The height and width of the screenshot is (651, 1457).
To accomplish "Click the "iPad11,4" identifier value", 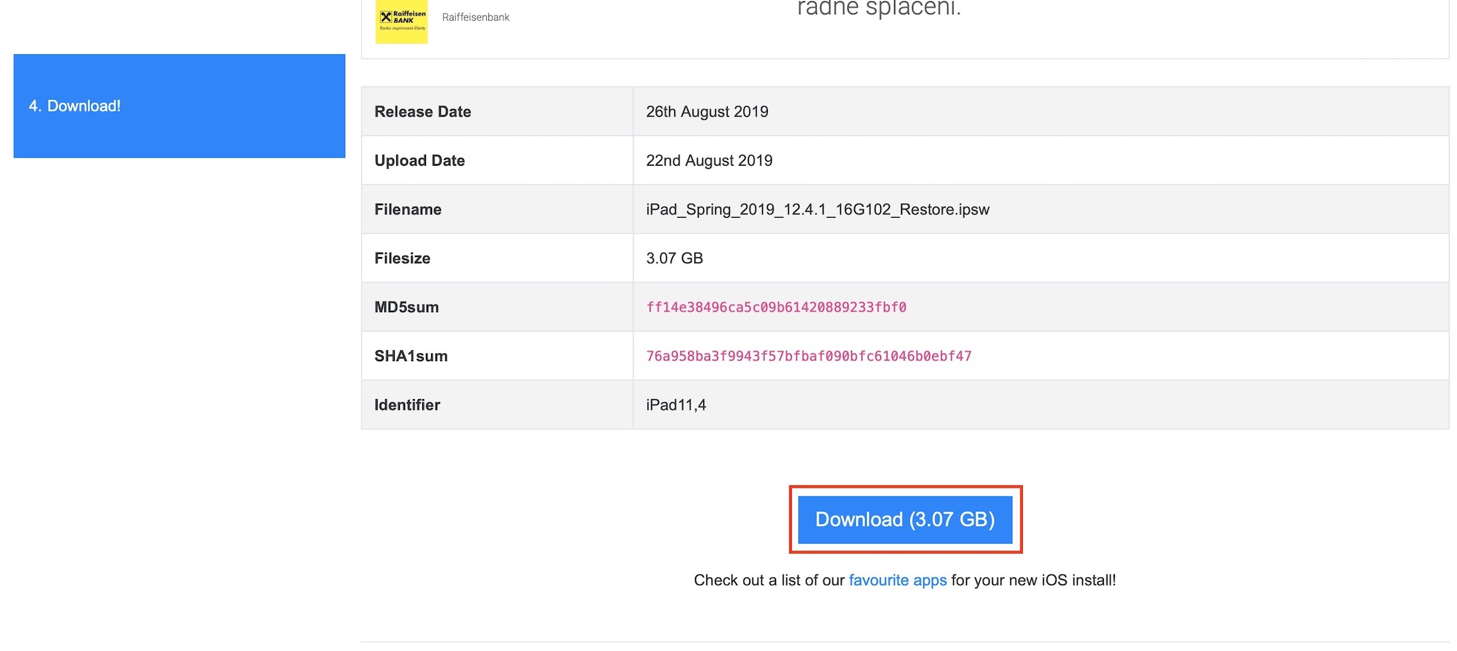I will (x=676, y=405).
